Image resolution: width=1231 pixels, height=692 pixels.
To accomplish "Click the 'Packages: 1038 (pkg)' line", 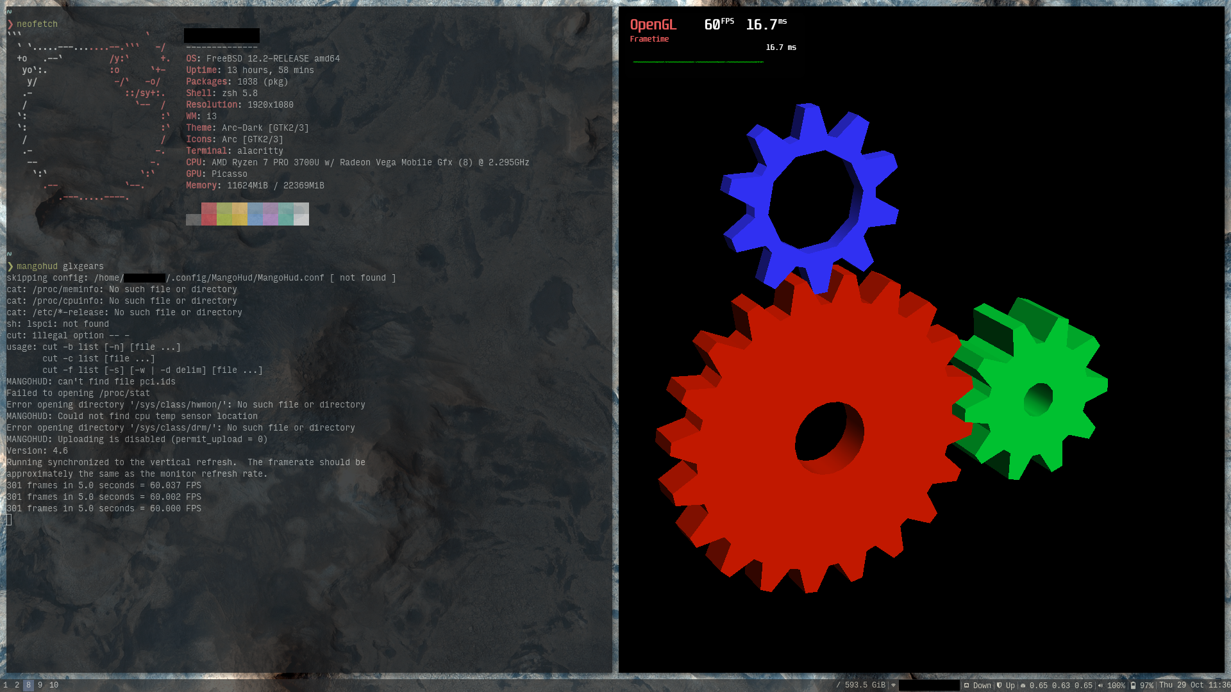I will pyautogui.click(x=237, y=82).
